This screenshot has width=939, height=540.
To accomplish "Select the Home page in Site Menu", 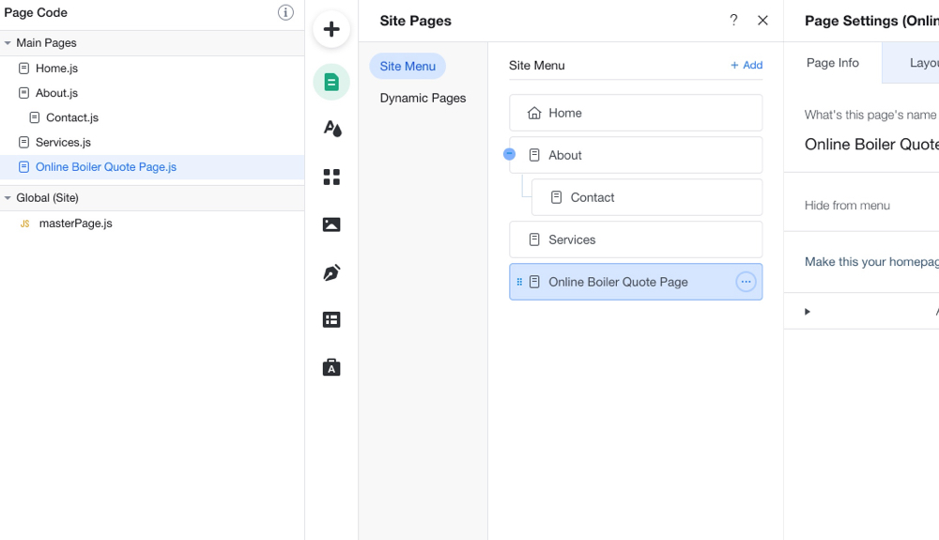I will (636, 113).
